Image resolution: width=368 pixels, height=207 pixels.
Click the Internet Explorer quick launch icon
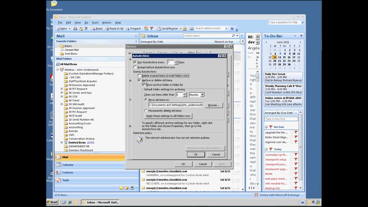pos(70,202)
